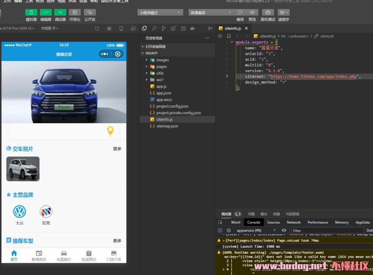Click the white car thumbnail under 交车照片
The width and height of the screenshot is (373, 275).
(x=23, y=169)
